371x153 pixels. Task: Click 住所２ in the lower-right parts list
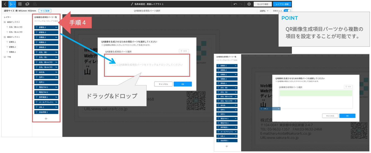pyautogui.click(x=227, y=114)
